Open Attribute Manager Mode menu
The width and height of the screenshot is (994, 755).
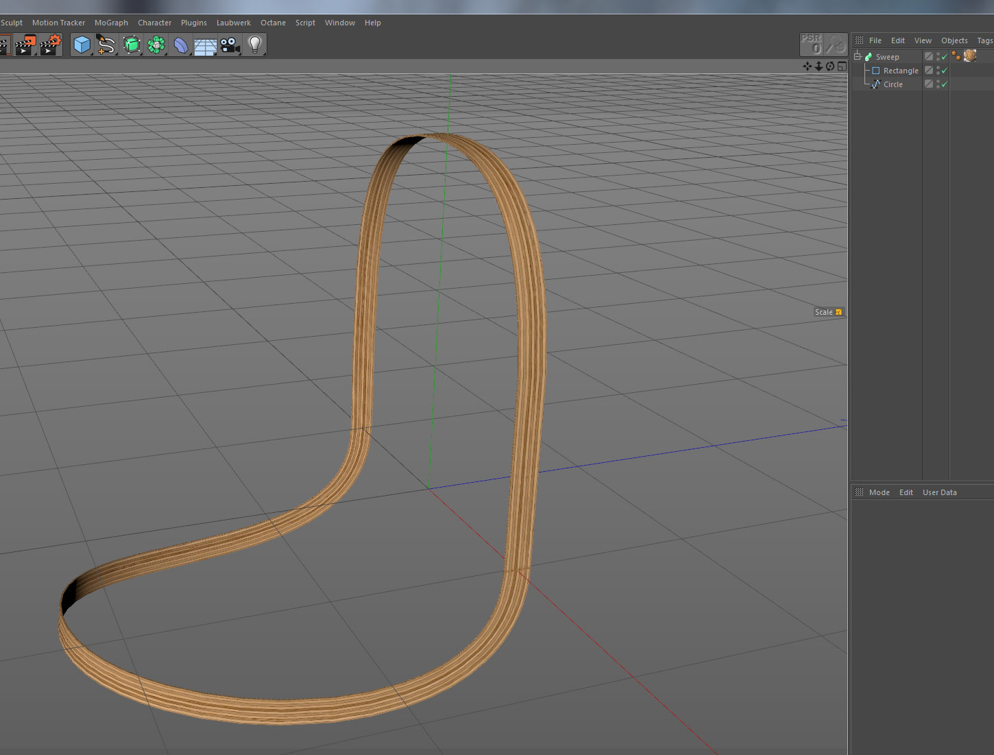click(880, 492)
